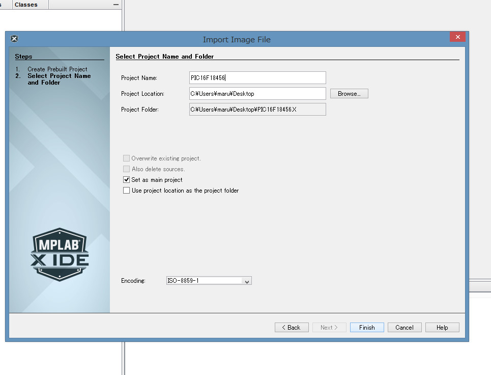Click the 'Select Project Name and Folder' step

tap(59, 79)
